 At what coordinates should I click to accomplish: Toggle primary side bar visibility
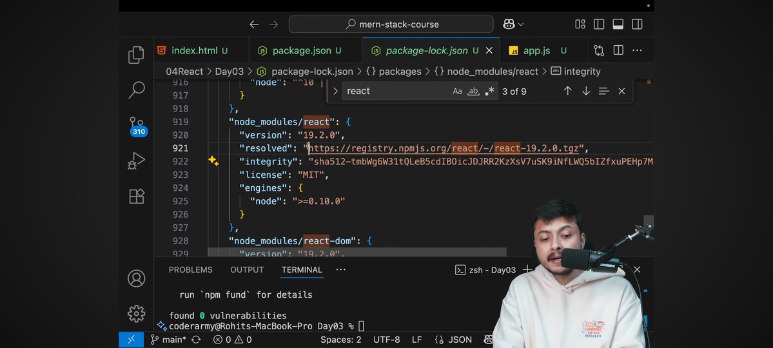[x=599, y=24]
